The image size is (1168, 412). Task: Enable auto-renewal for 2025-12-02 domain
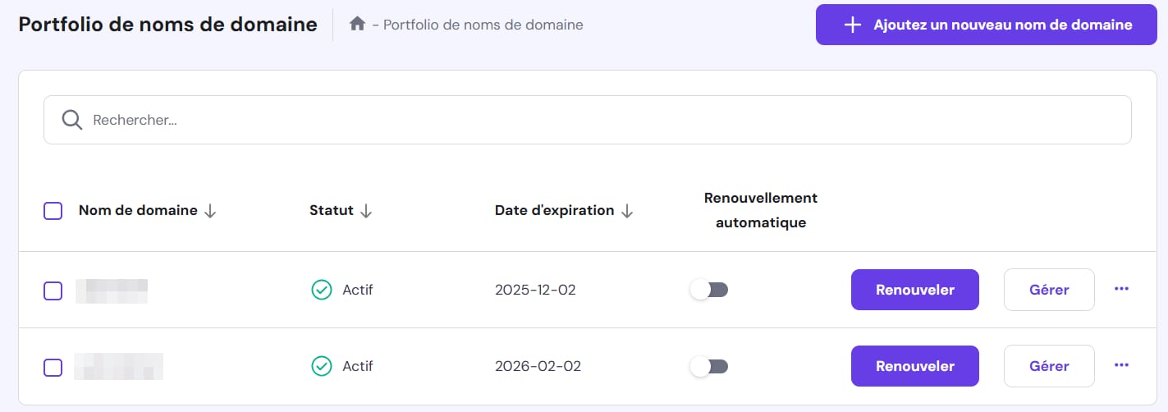[x=709, y=290]
